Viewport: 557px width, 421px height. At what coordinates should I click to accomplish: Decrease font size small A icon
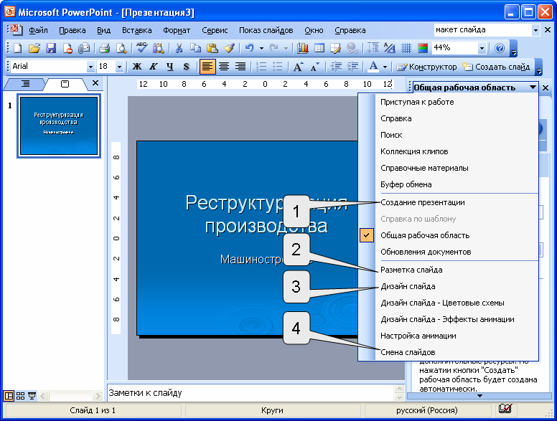click(314, 67)
